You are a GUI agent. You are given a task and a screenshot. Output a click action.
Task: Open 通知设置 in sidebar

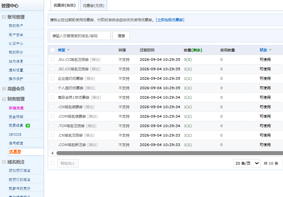[16, 70]
